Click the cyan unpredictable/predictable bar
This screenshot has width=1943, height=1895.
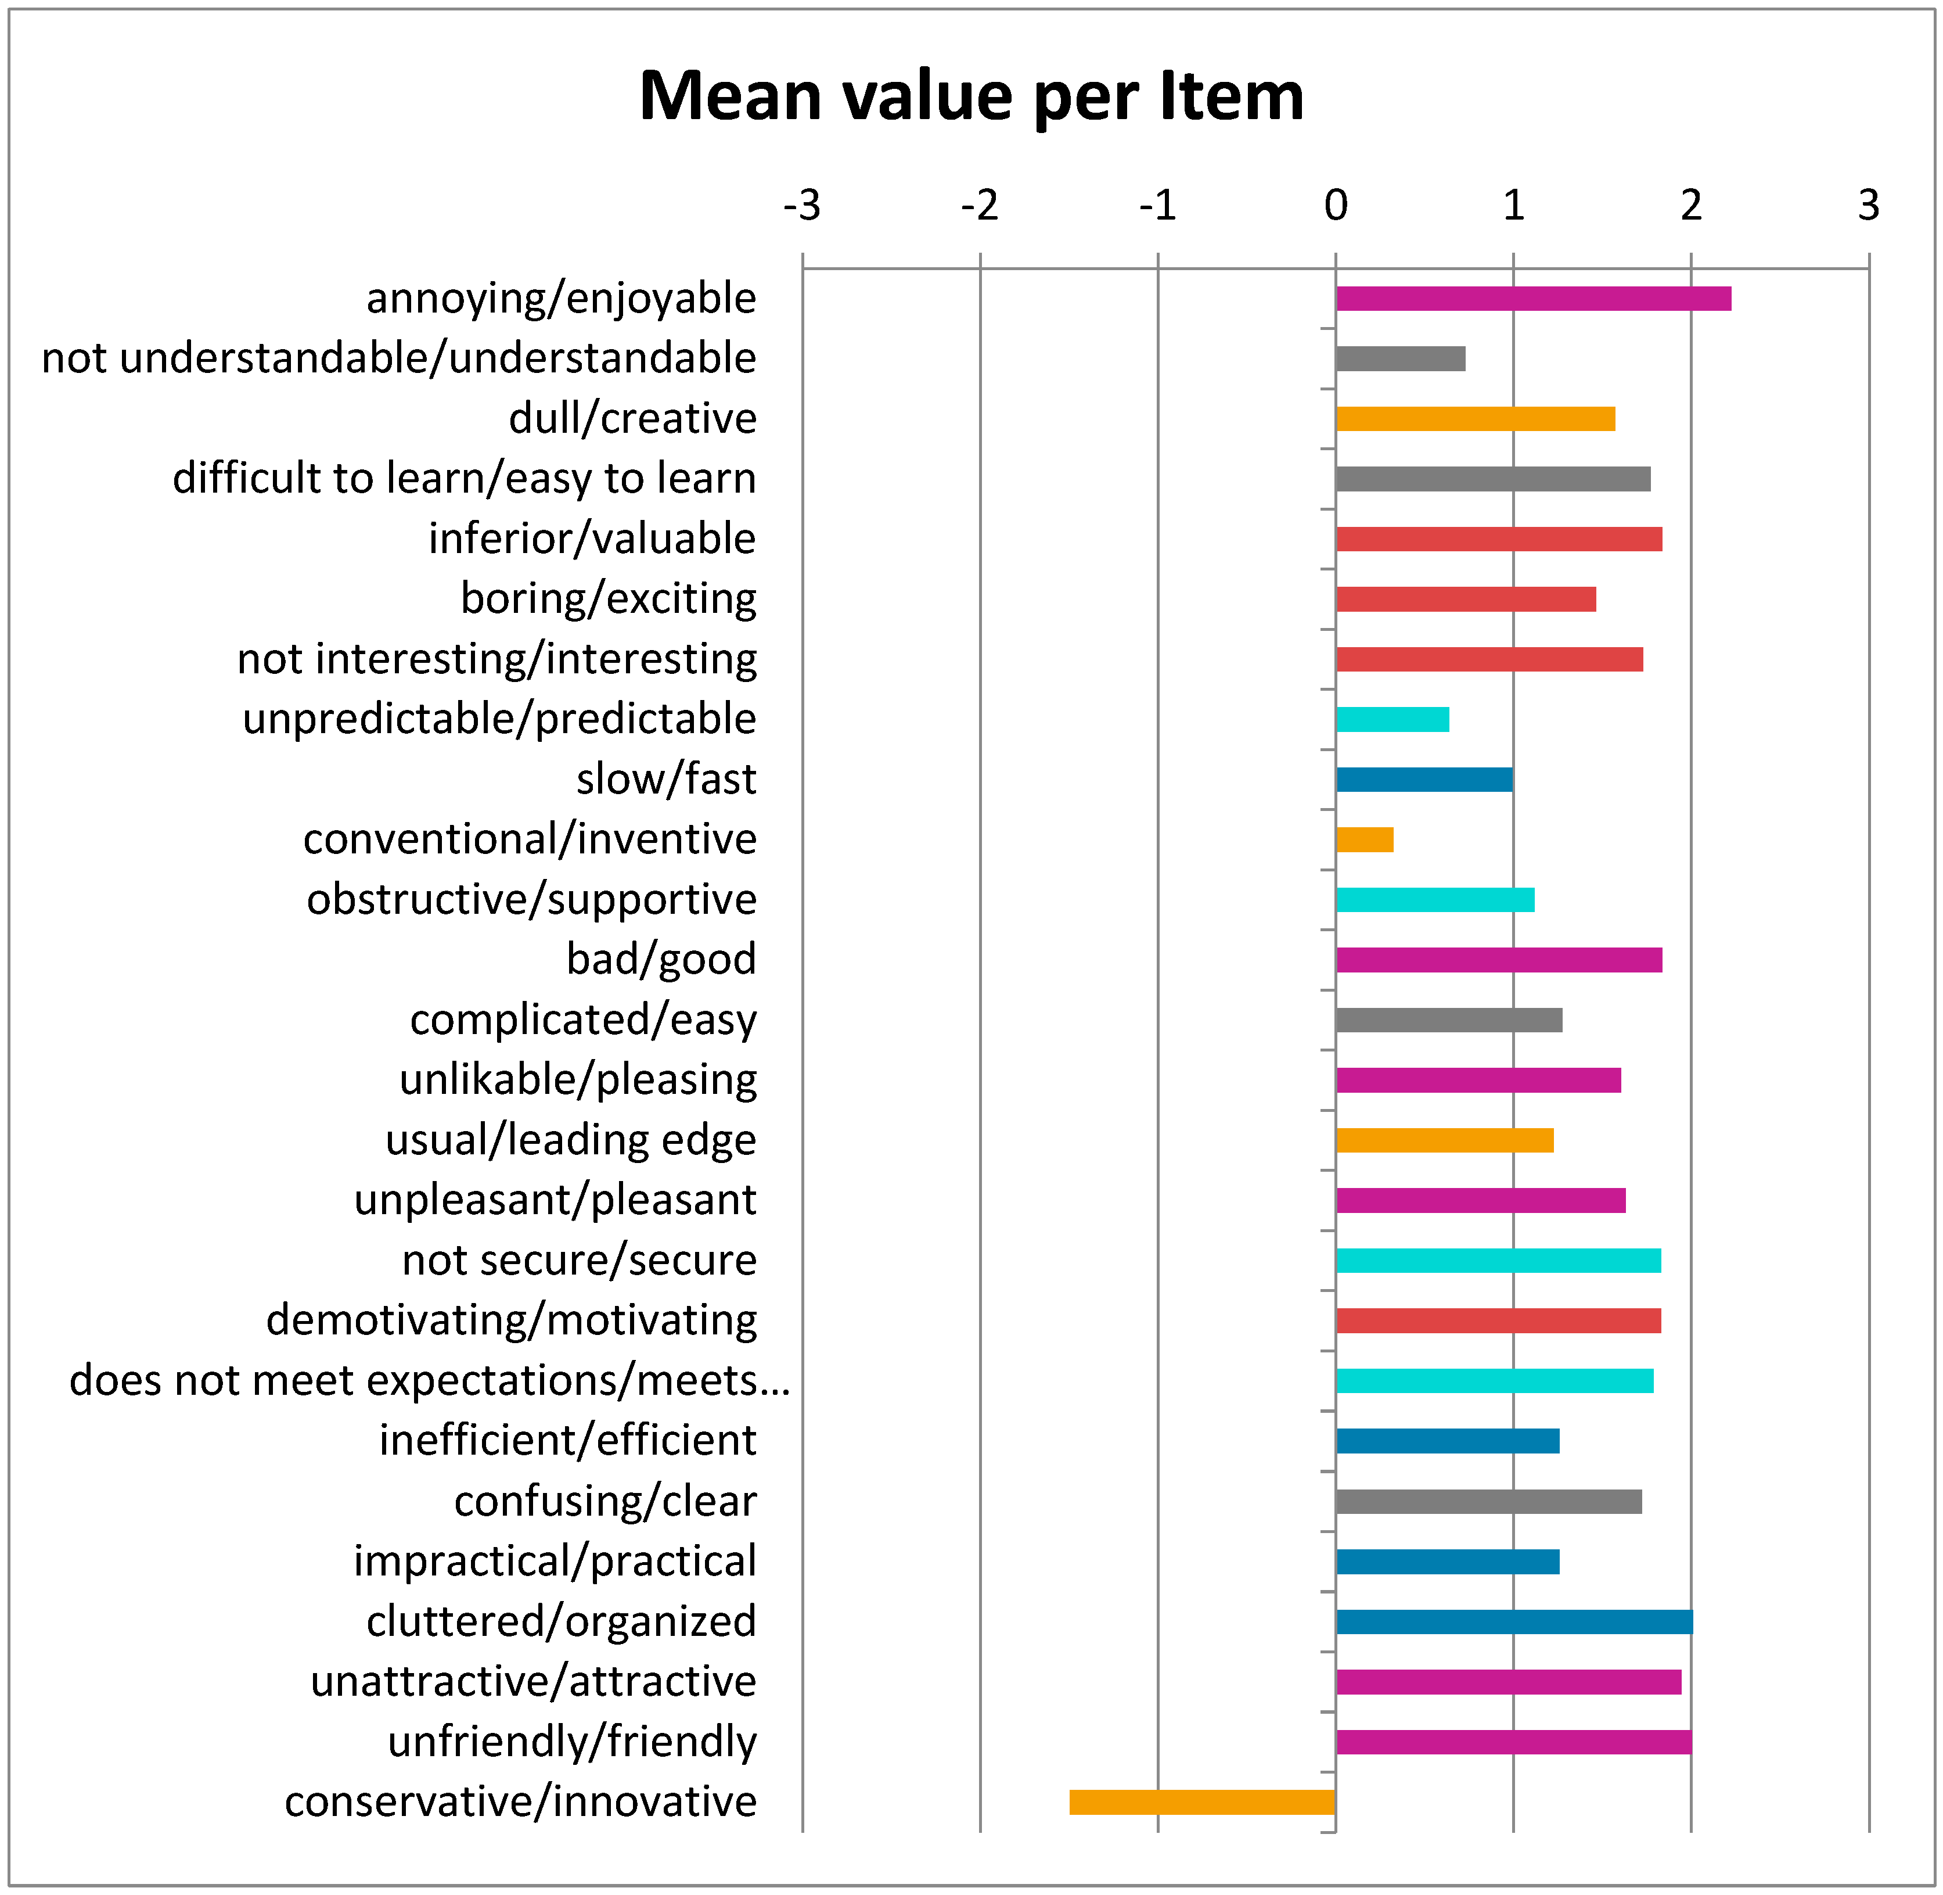(x=1392, y=720)
